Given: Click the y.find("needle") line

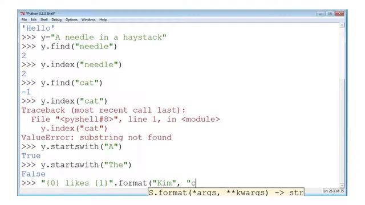Looking at the screenshot, I should click(x=69, y=47).
